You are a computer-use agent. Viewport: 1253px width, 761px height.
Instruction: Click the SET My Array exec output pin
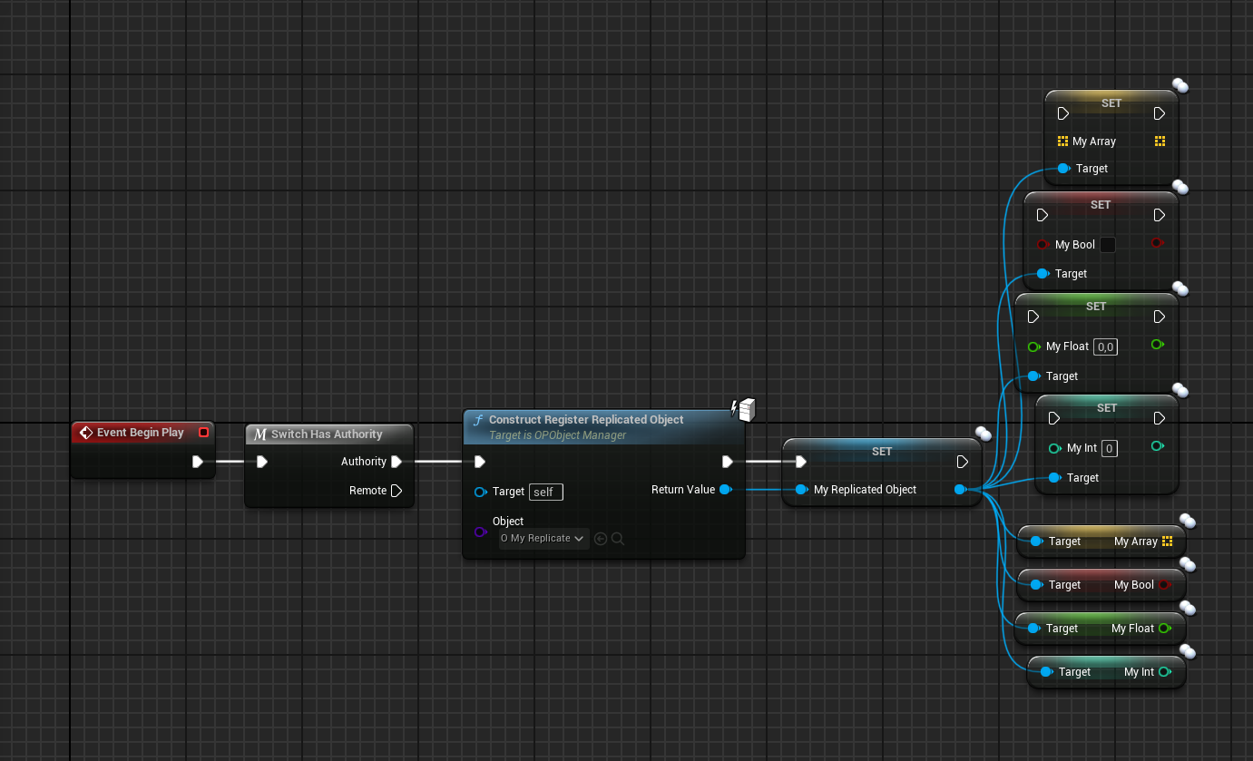pyautogui.click(x=1159, y=113)
